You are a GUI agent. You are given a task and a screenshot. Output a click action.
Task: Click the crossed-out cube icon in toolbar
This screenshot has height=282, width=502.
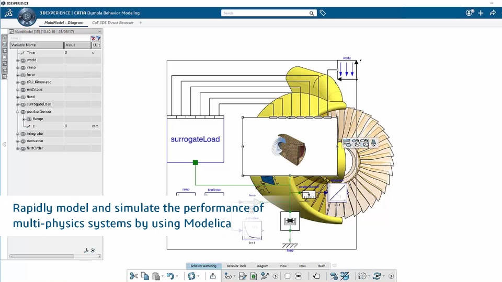(x=345, y=276)
